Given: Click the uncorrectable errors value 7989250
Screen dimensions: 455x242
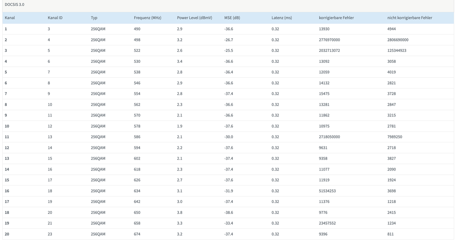Looking at the screenshot, I should point(394,137).
